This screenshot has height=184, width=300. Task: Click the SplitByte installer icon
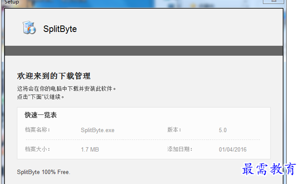[29, 28]
